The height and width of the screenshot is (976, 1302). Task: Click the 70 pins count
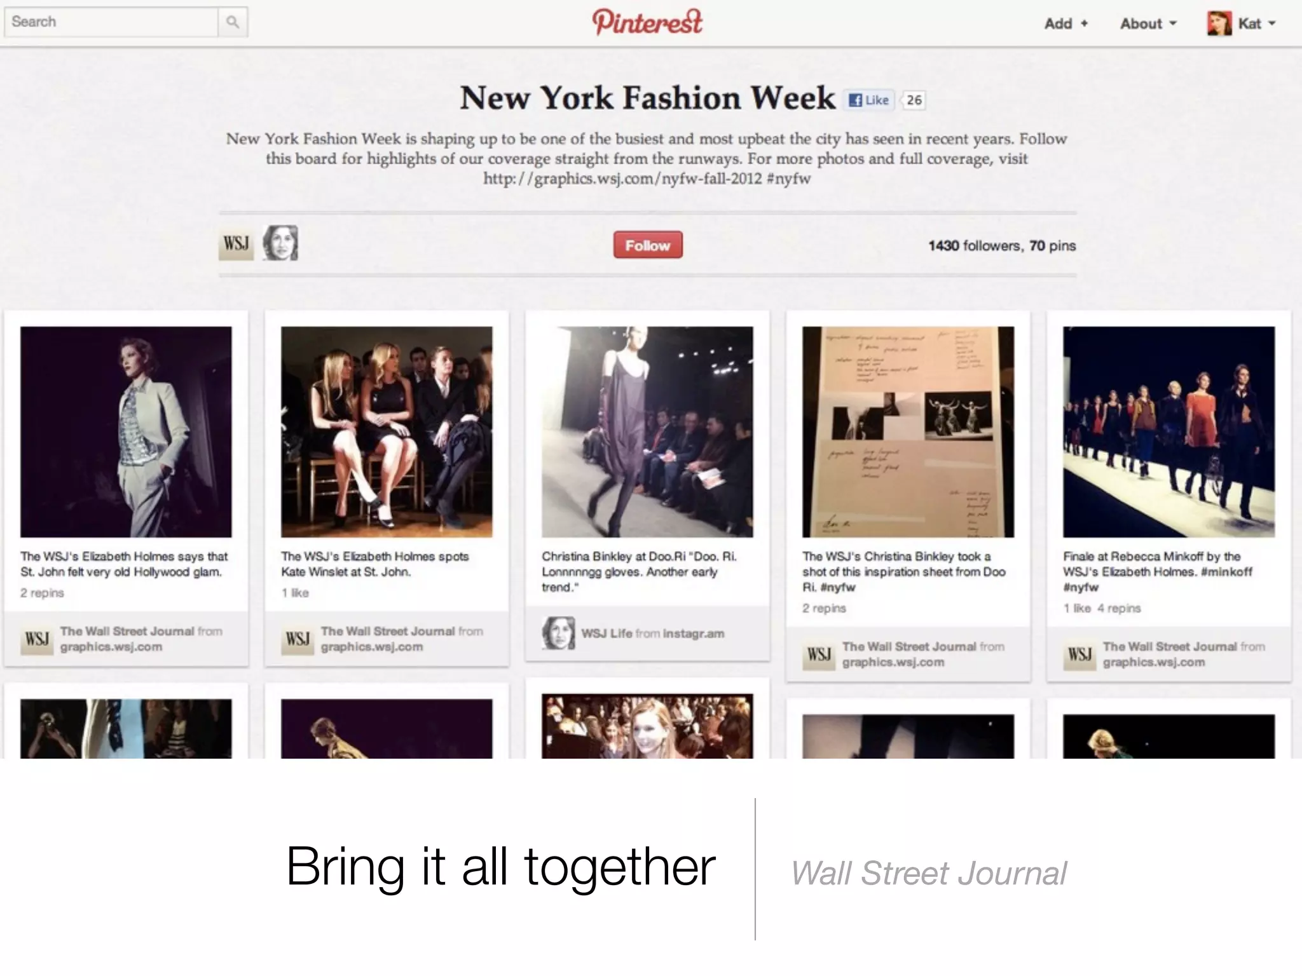pos(1052,246)
